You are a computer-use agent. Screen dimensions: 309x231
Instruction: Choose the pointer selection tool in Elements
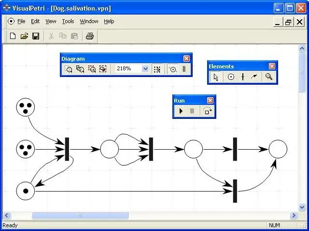pyautogui.click(x=216, y=77)
